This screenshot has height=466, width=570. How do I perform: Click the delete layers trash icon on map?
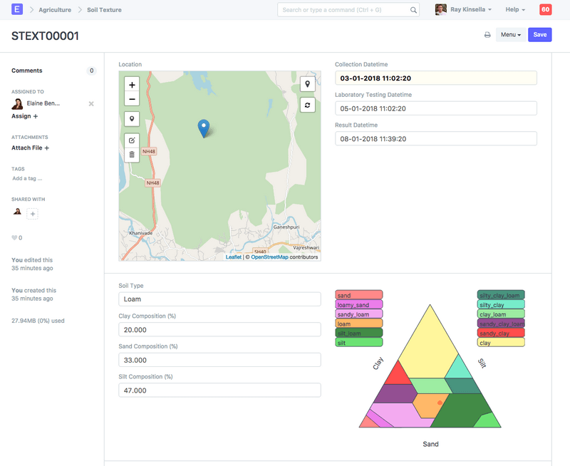(x=132, y=155)
